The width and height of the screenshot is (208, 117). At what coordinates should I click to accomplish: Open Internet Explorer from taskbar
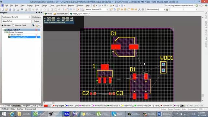coord(12,114)
